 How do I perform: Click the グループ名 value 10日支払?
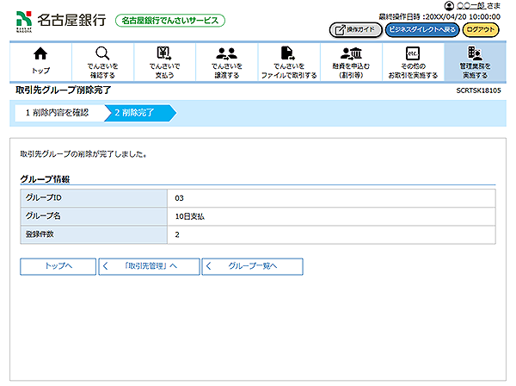point(190,216)
